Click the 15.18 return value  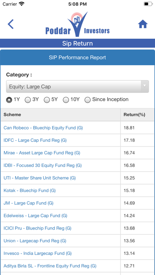129,190
